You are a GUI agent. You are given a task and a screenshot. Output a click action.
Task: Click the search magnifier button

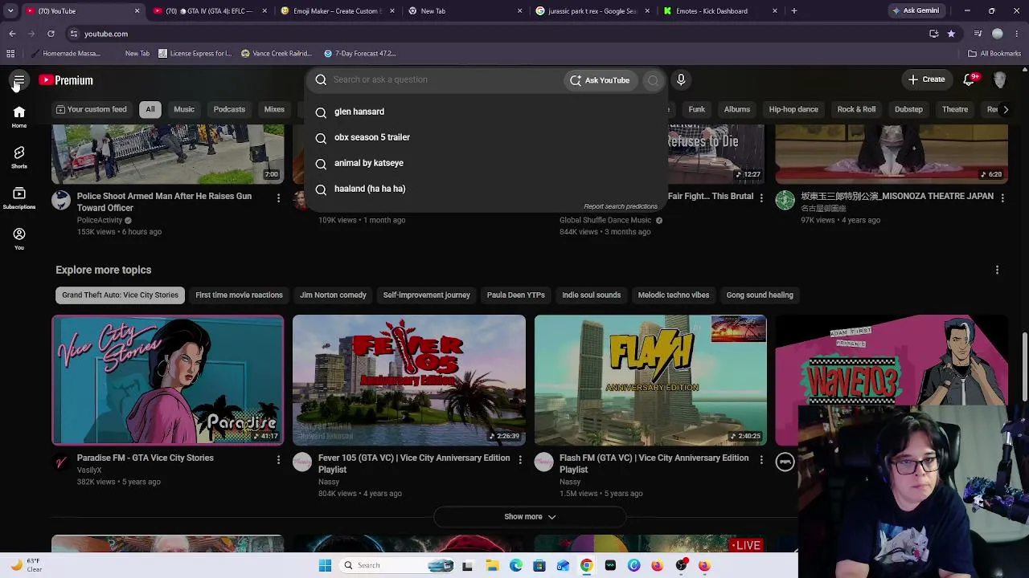tap(653, 80)
